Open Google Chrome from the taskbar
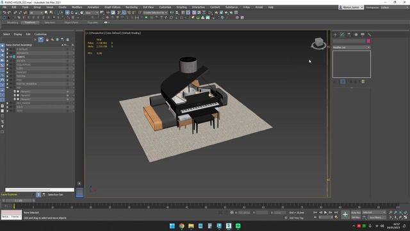The height and width of the screenshot is (231, 410). (x=182, y=226)
